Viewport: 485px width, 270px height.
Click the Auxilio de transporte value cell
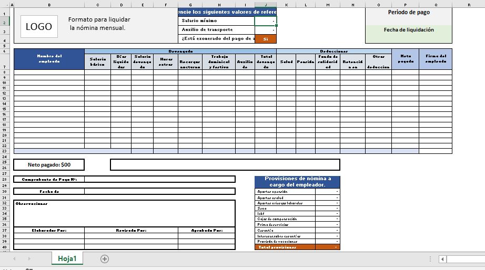click(x=266, y=30)
